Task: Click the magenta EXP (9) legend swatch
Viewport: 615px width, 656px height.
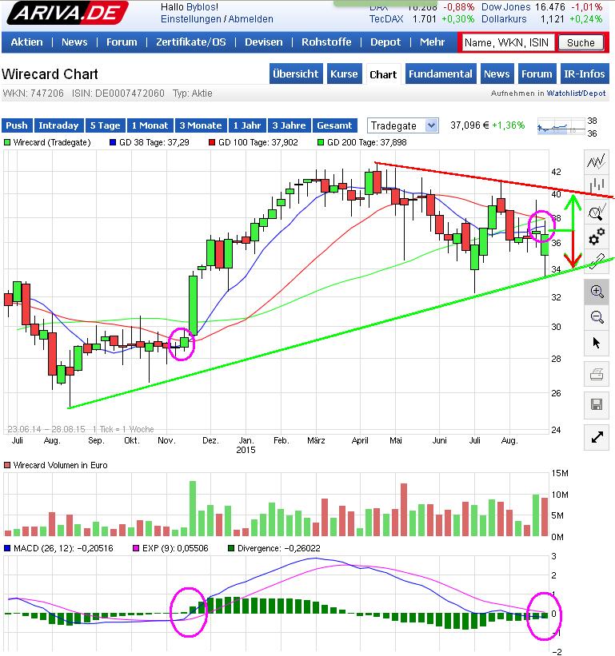Action: pyautogui.click(x=136, y=548)
